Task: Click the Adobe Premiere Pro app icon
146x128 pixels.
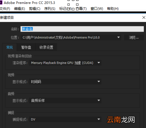Action: [x=1, y=3]
